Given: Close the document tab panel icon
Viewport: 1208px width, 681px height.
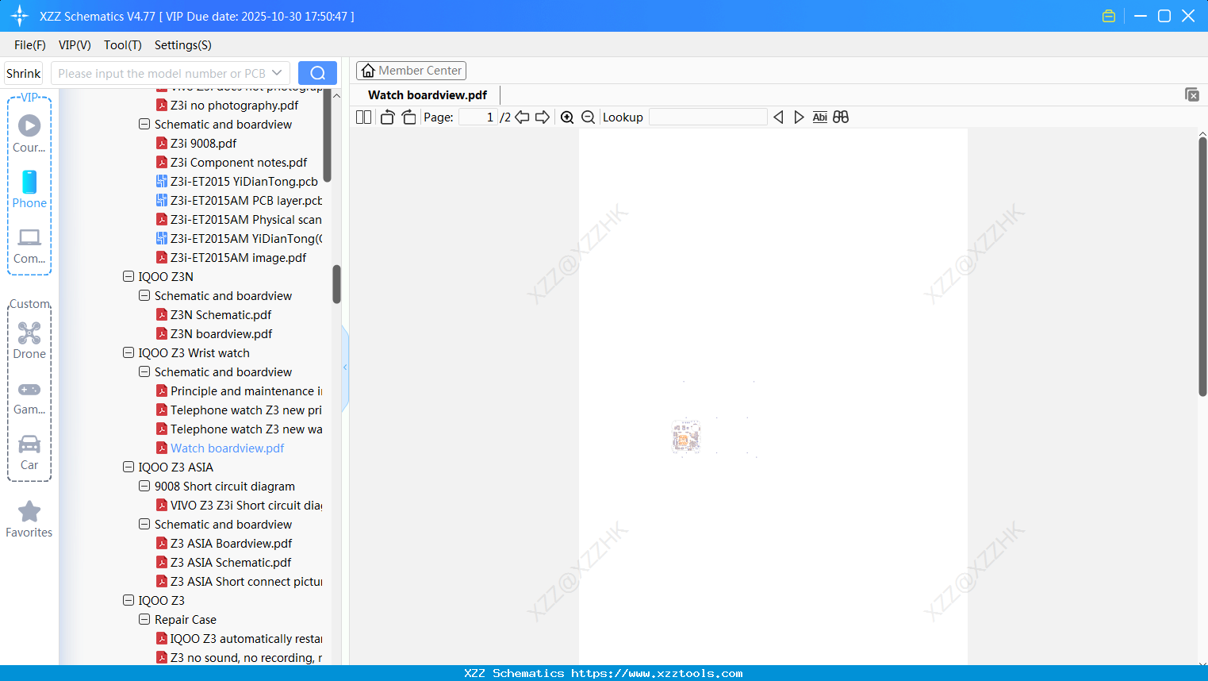Looking at the screenshot, I should [1191, 95].
